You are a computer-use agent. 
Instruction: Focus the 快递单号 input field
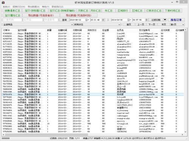pos(51,20)
